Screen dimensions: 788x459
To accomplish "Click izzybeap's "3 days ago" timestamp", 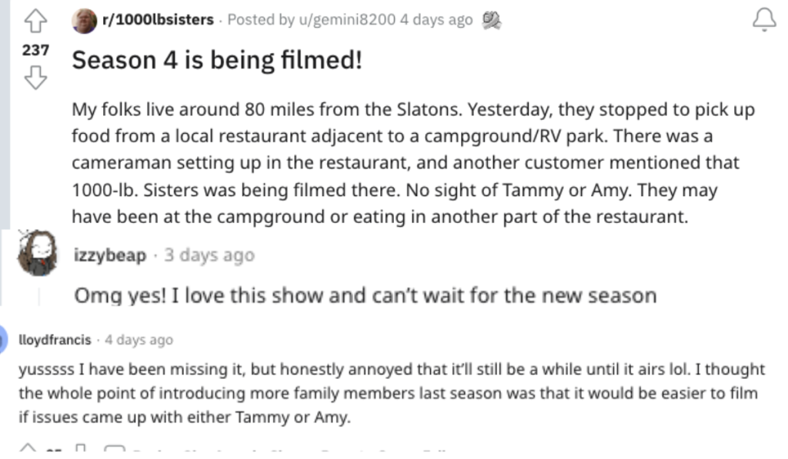I will point(209,255).
